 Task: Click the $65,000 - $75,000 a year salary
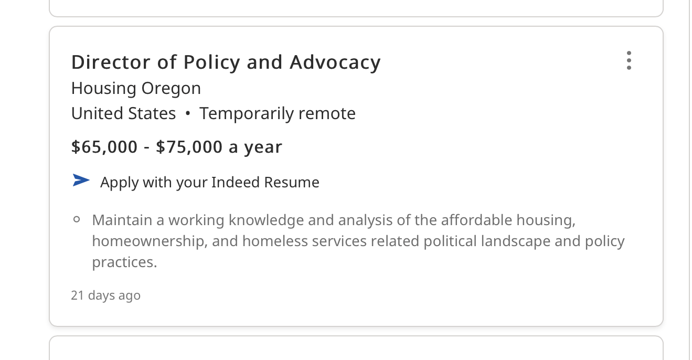(176, 147)
